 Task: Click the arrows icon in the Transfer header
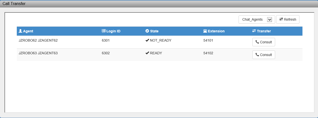point(254,31)
